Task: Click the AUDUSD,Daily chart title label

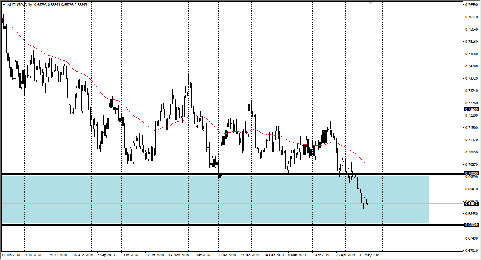Action: (x=21, y=5)
